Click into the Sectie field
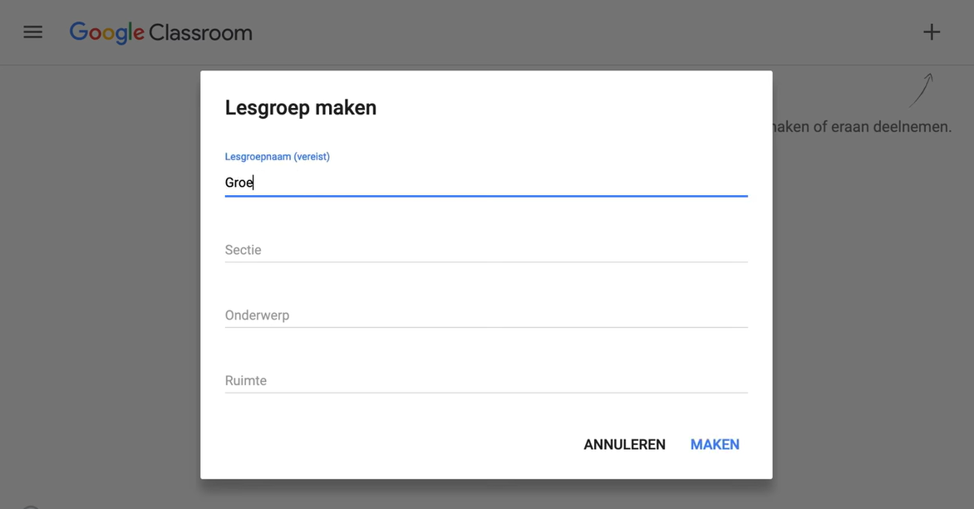Viewport: 974px width, 509px height. pyautogui.click(x=486, y=250)
